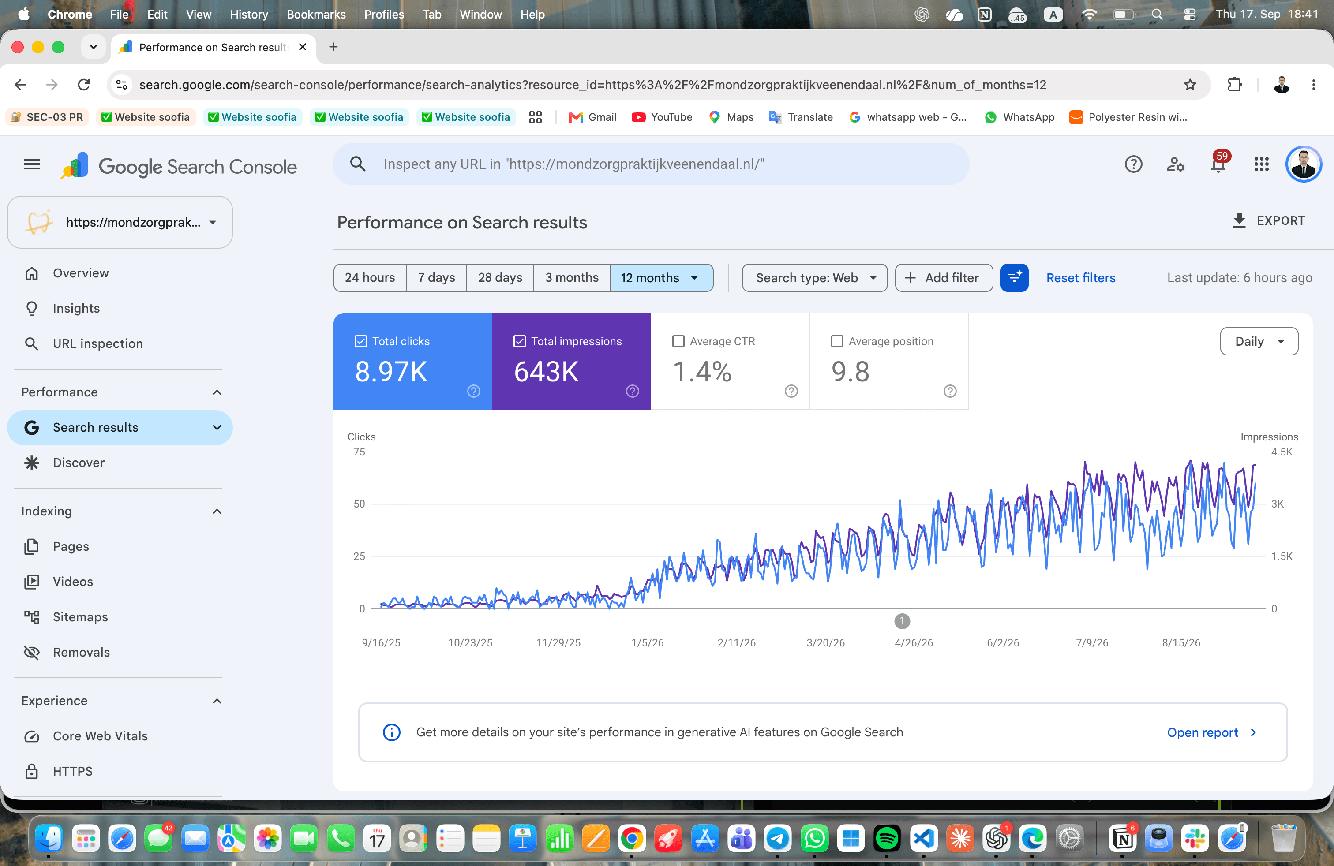Open the notifications bell with 59 badge
The width and height of the screenshot is (1334, 866).
tap(1218, 164)
